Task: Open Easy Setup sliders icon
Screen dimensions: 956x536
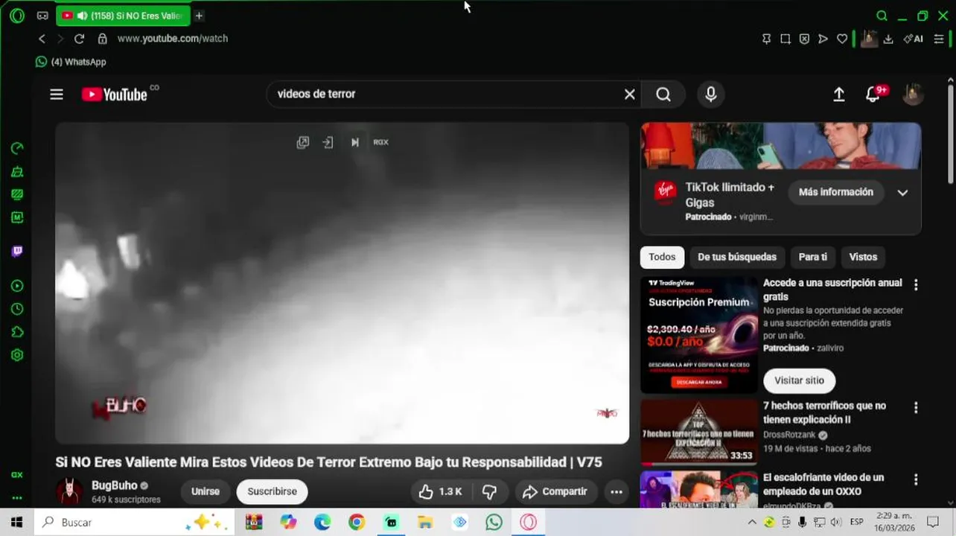Action: coord(939,39)
